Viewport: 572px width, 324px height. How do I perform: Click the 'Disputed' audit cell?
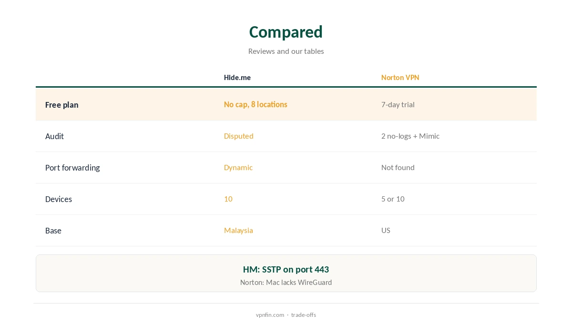pyautogui.click(x=239, y=136)
